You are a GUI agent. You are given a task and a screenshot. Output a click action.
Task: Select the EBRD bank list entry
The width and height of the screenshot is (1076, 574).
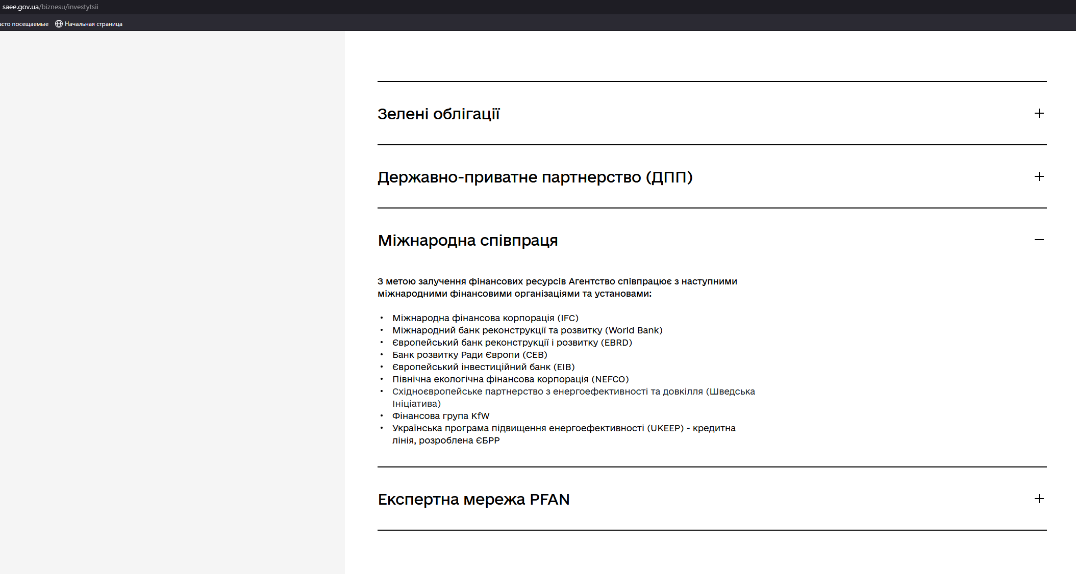pos(512,343)
